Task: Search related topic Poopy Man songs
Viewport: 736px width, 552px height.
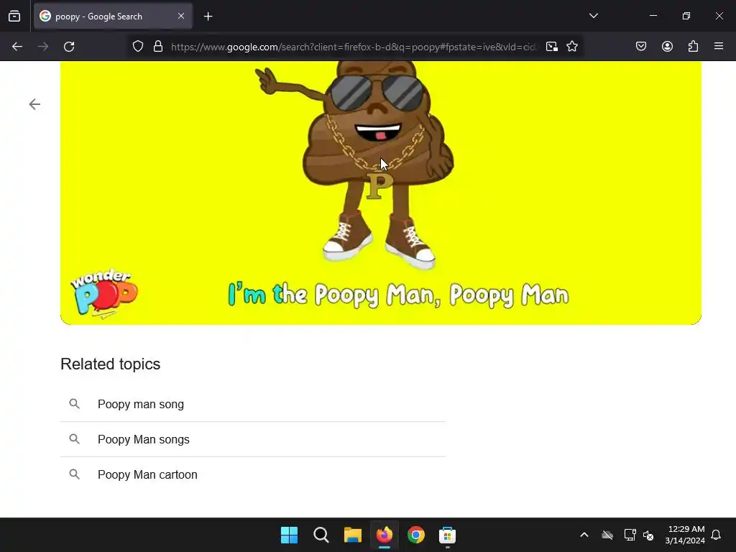Action: (253, 439)
